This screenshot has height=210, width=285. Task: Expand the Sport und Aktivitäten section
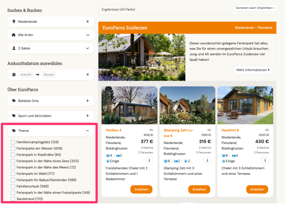[51, 116]
